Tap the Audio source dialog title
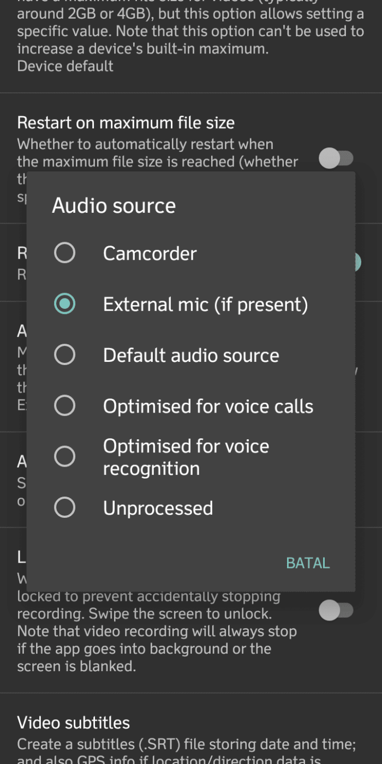This screenshot has width=382, height=764. pyautogui.click(x=114, y=205)
